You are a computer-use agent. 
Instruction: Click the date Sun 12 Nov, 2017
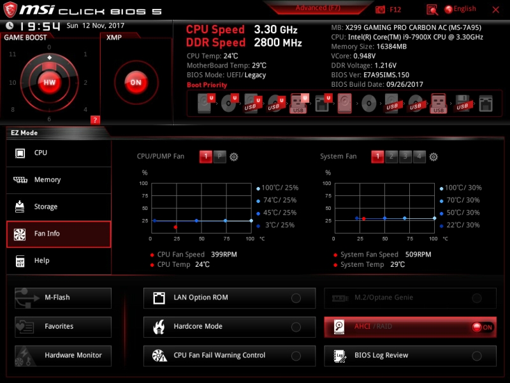95,26
